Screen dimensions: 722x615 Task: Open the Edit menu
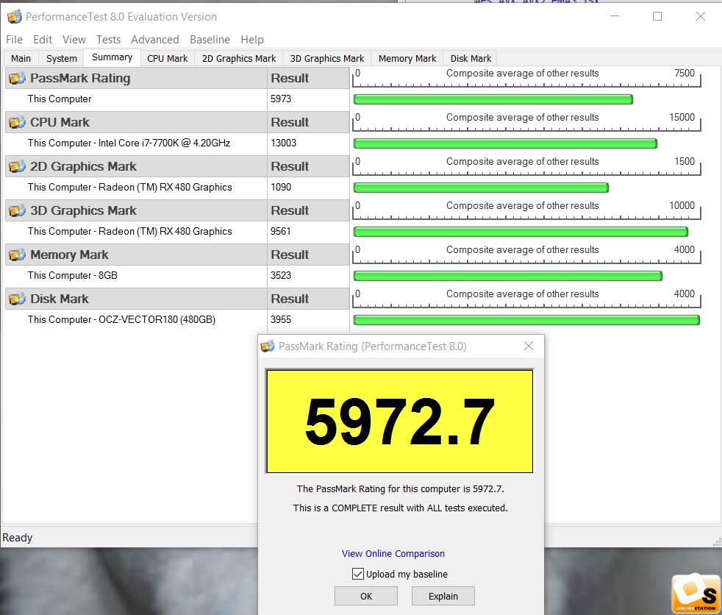coord(43,40)
